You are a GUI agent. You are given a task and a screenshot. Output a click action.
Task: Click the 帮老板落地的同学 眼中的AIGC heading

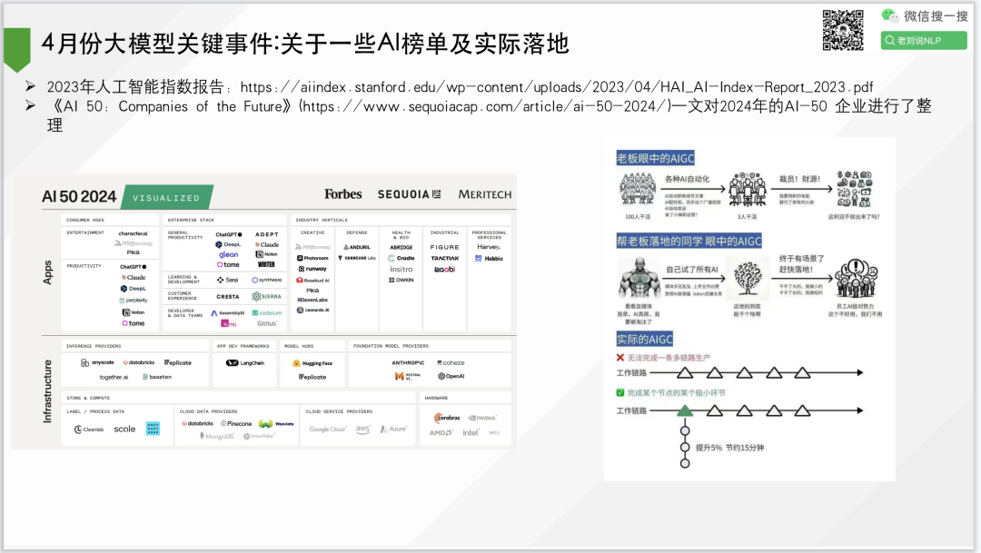tap(689, 241)
